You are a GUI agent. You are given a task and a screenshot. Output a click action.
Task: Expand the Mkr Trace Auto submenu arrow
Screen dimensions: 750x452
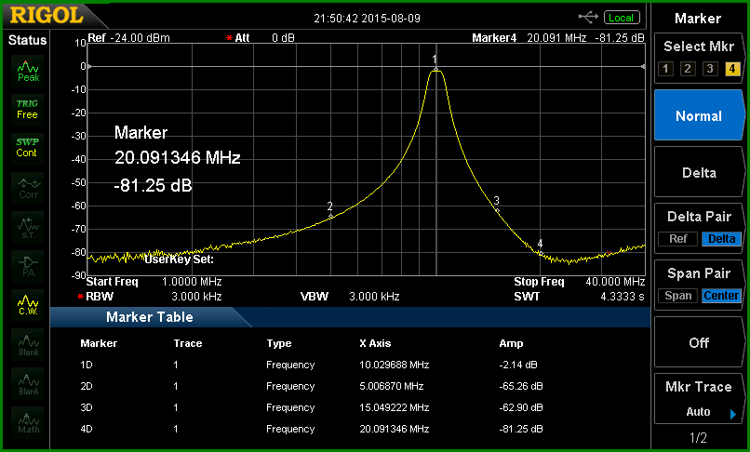(x=732, y=414)
